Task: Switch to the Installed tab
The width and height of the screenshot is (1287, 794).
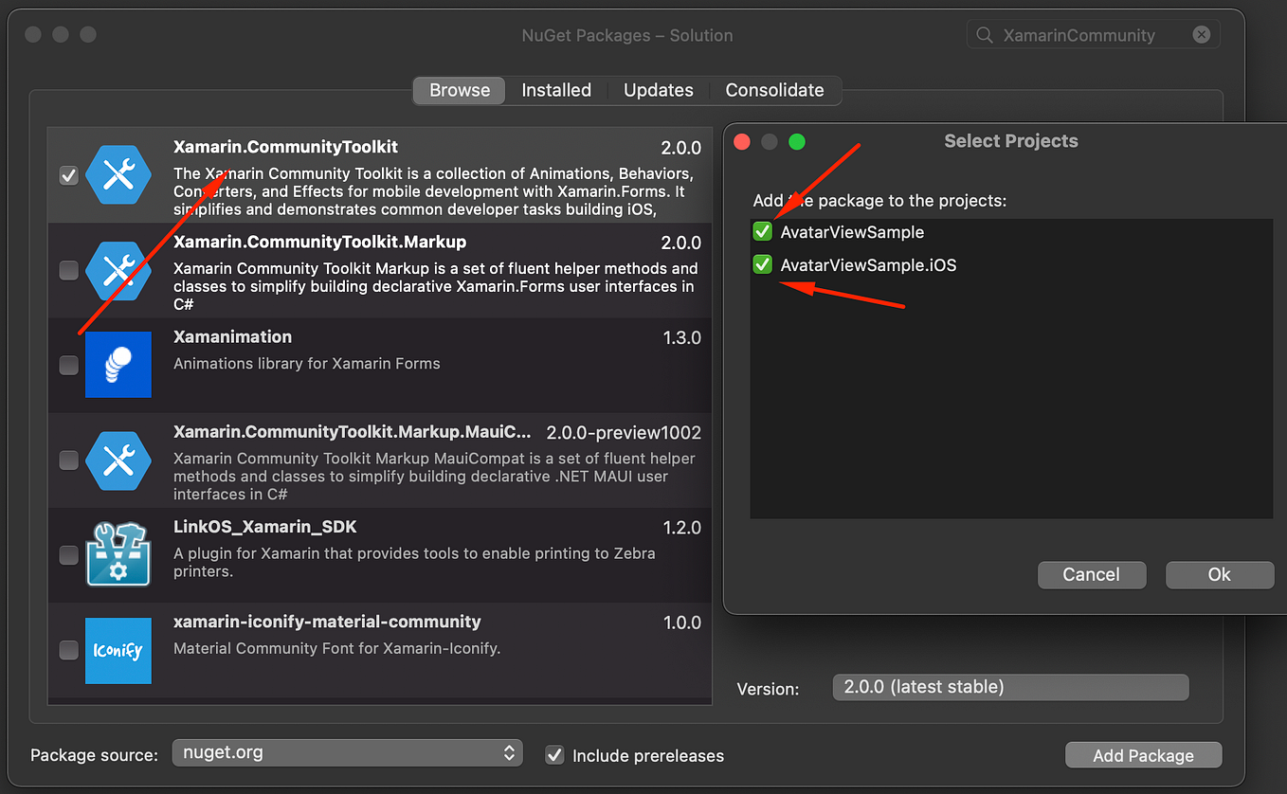Action: pyautogui.click(x=556, y=90)
